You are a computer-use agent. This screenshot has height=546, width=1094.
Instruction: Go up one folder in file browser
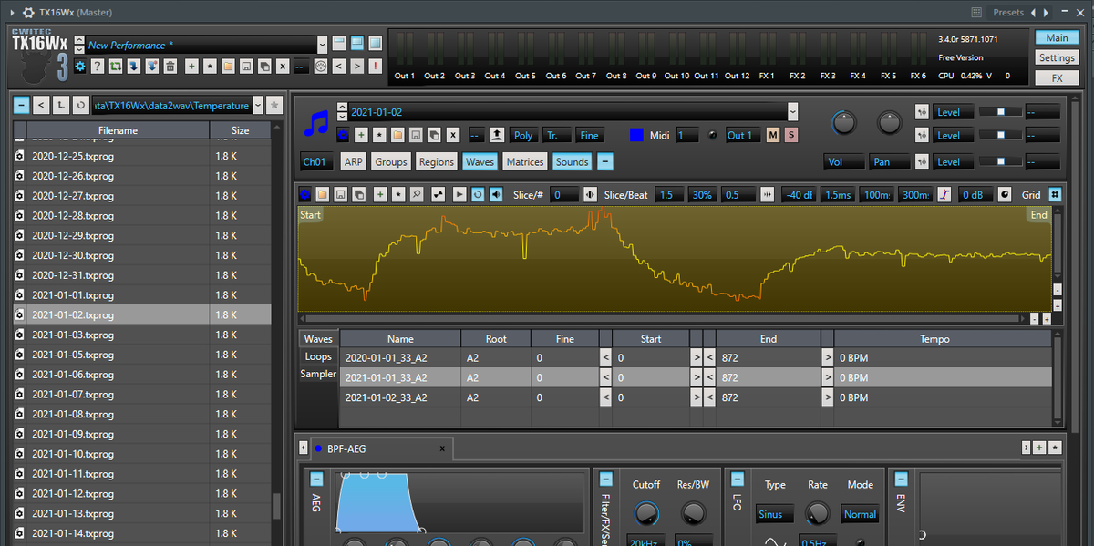(x=60, y=105)
